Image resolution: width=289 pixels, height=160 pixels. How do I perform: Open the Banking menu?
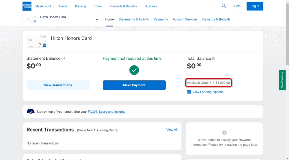coord(80,6)
